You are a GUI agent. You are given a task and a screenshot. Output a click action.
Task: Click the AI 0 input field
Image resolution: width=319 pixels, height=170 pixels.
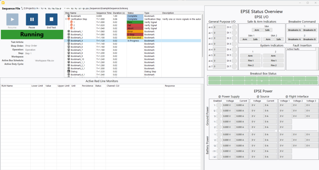point(219,27)
